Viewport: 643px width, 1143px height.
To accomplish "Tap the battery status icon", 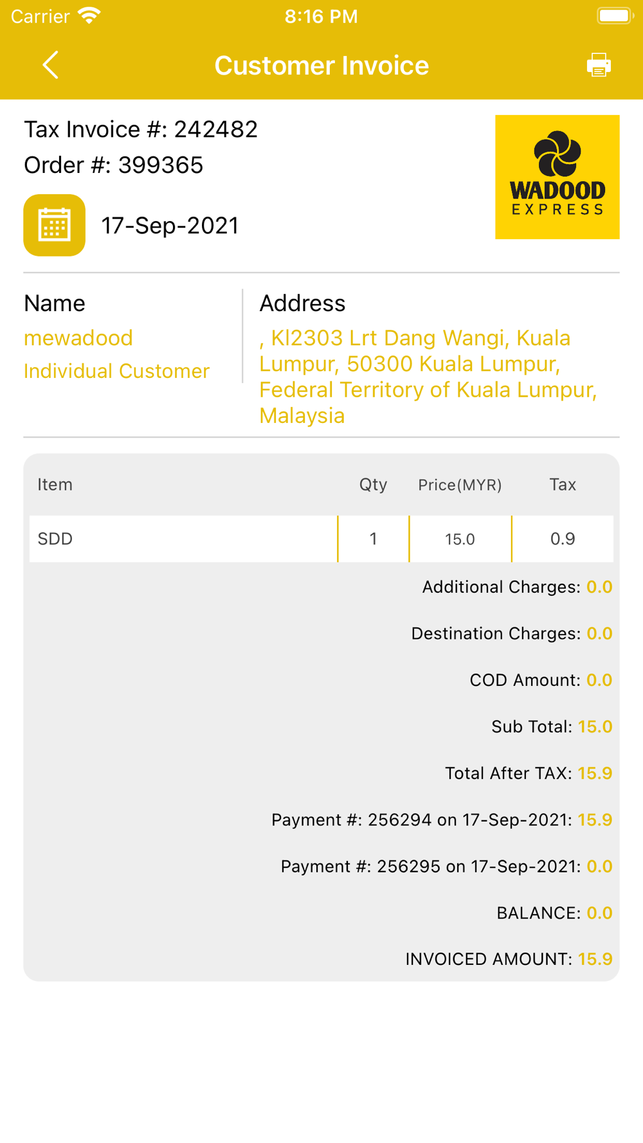I will click(615, 16).
